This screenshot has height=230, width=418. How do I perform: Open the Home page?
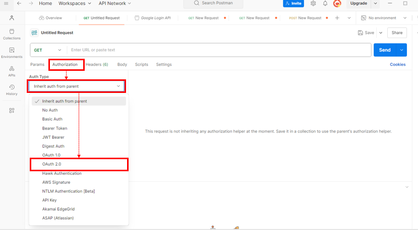tap(45, 4)
